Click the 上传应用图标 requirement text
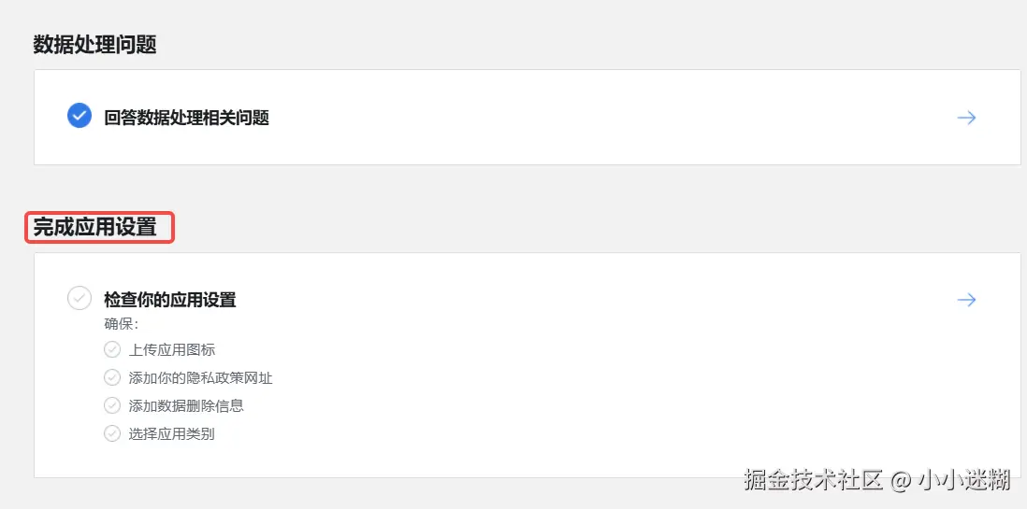This screenshot has height=509, width=1027. [172, 349]
